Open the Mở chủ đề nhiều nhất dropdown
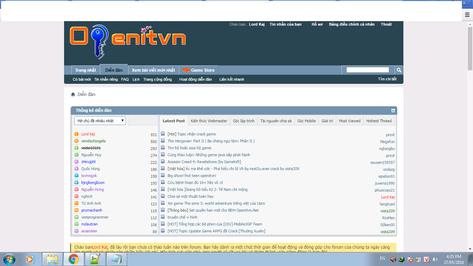Viewport: 473px width, 266px height. click(x=100, y=121)
